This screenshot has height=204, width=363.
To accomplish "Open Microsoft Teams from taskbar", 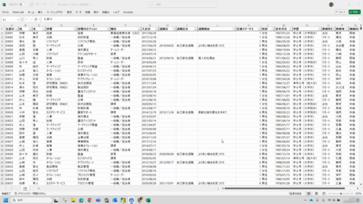I will 98,200.
